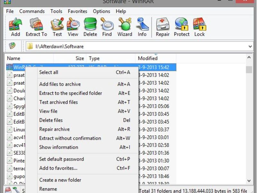Click the file list scrollbar down arrow
Screen dimensions: 257x193
[249, 181]
